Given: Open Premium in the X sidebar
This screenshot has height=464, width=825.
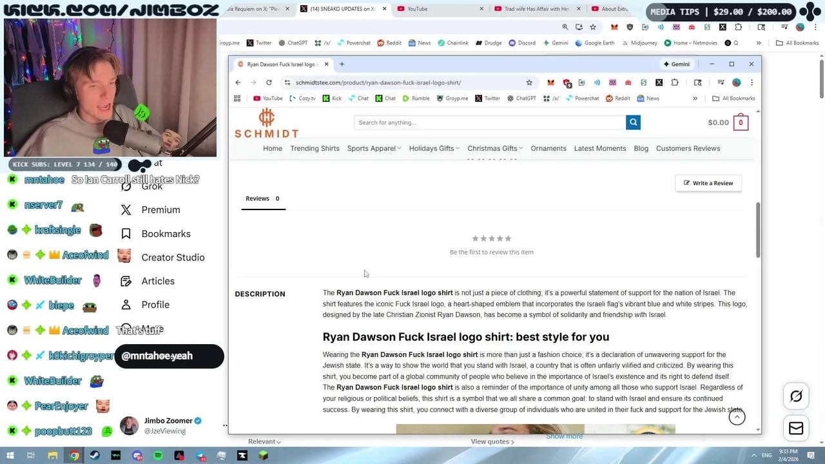Looking at the screenshot, I should pos(150,209).
